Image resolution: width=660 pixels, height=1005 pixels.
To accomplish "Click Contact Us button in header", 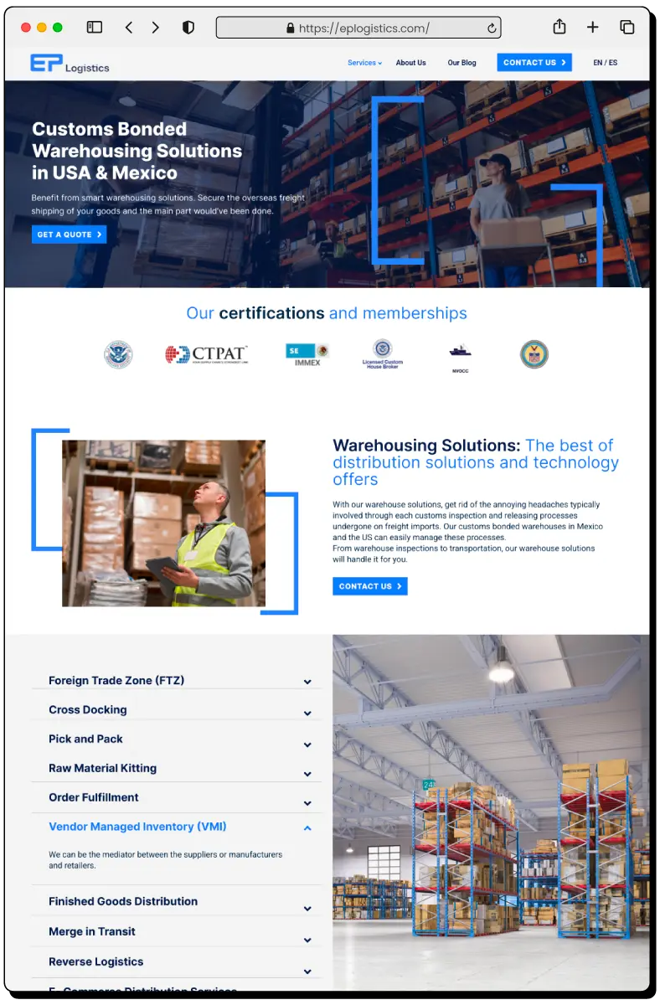I will (534, 63).
